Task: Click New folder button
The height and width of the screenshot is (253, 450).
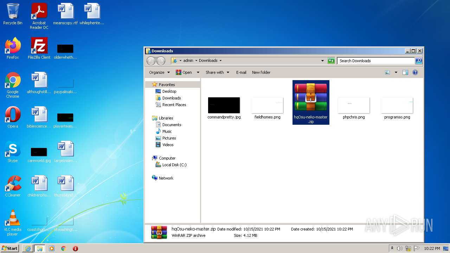Action: [x=261, y=72]
